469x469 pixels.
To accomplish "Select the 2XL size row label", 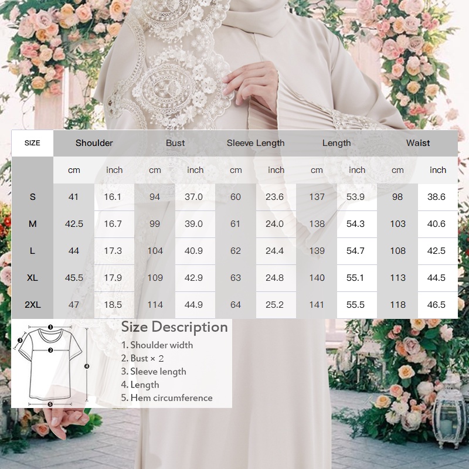I will point(32,305).
